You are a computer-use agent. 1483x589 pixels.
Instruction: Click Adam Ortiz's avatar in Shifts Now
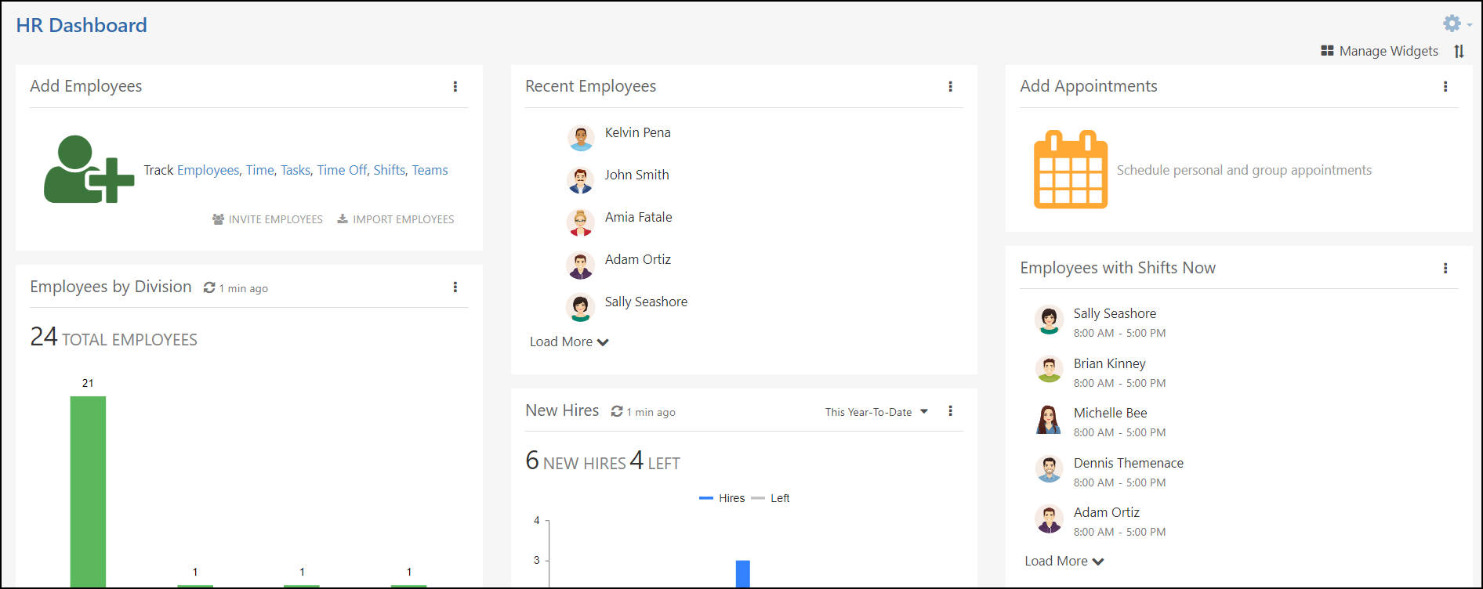tap(1049, 519)
